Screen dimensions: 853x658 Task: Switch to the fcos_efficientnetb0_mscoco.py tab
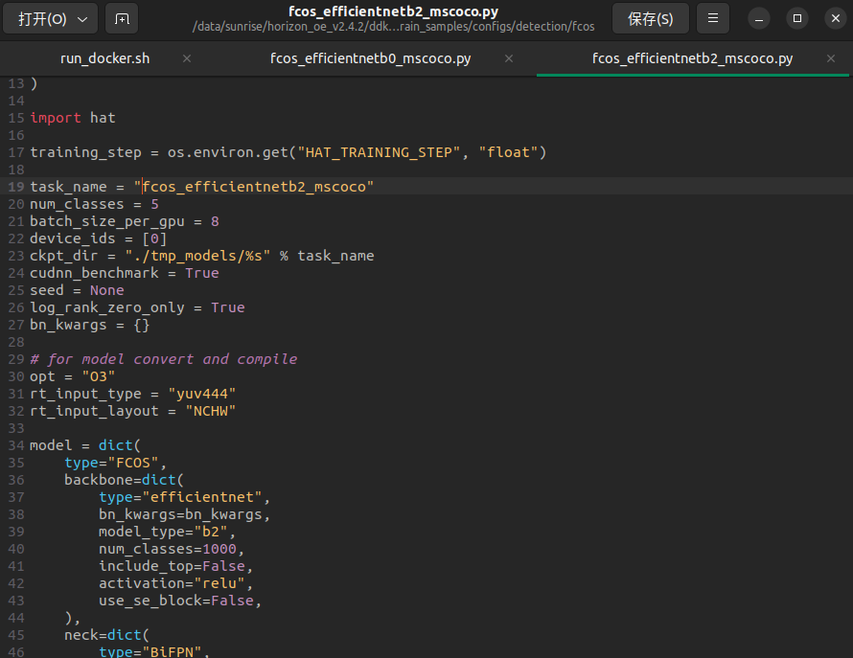[370, 58]
